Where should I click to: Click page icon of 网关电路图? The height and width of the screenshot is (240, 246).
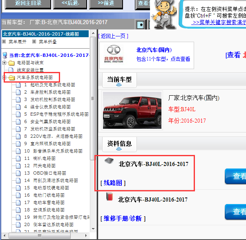point(18,166)
